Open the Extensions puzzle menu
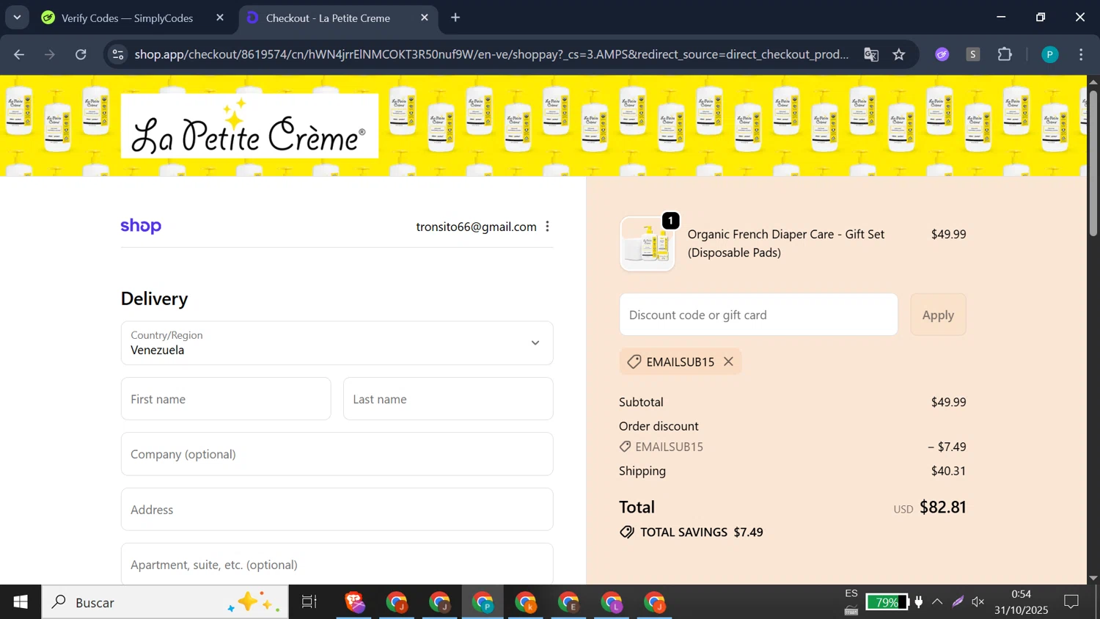Viewport: 1100px width, 619px height. (x=1005, y=54)
